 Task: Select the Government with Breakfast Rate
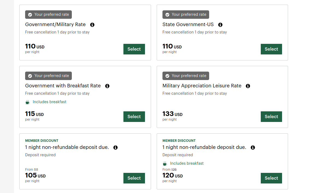click(x=134, y=117)
